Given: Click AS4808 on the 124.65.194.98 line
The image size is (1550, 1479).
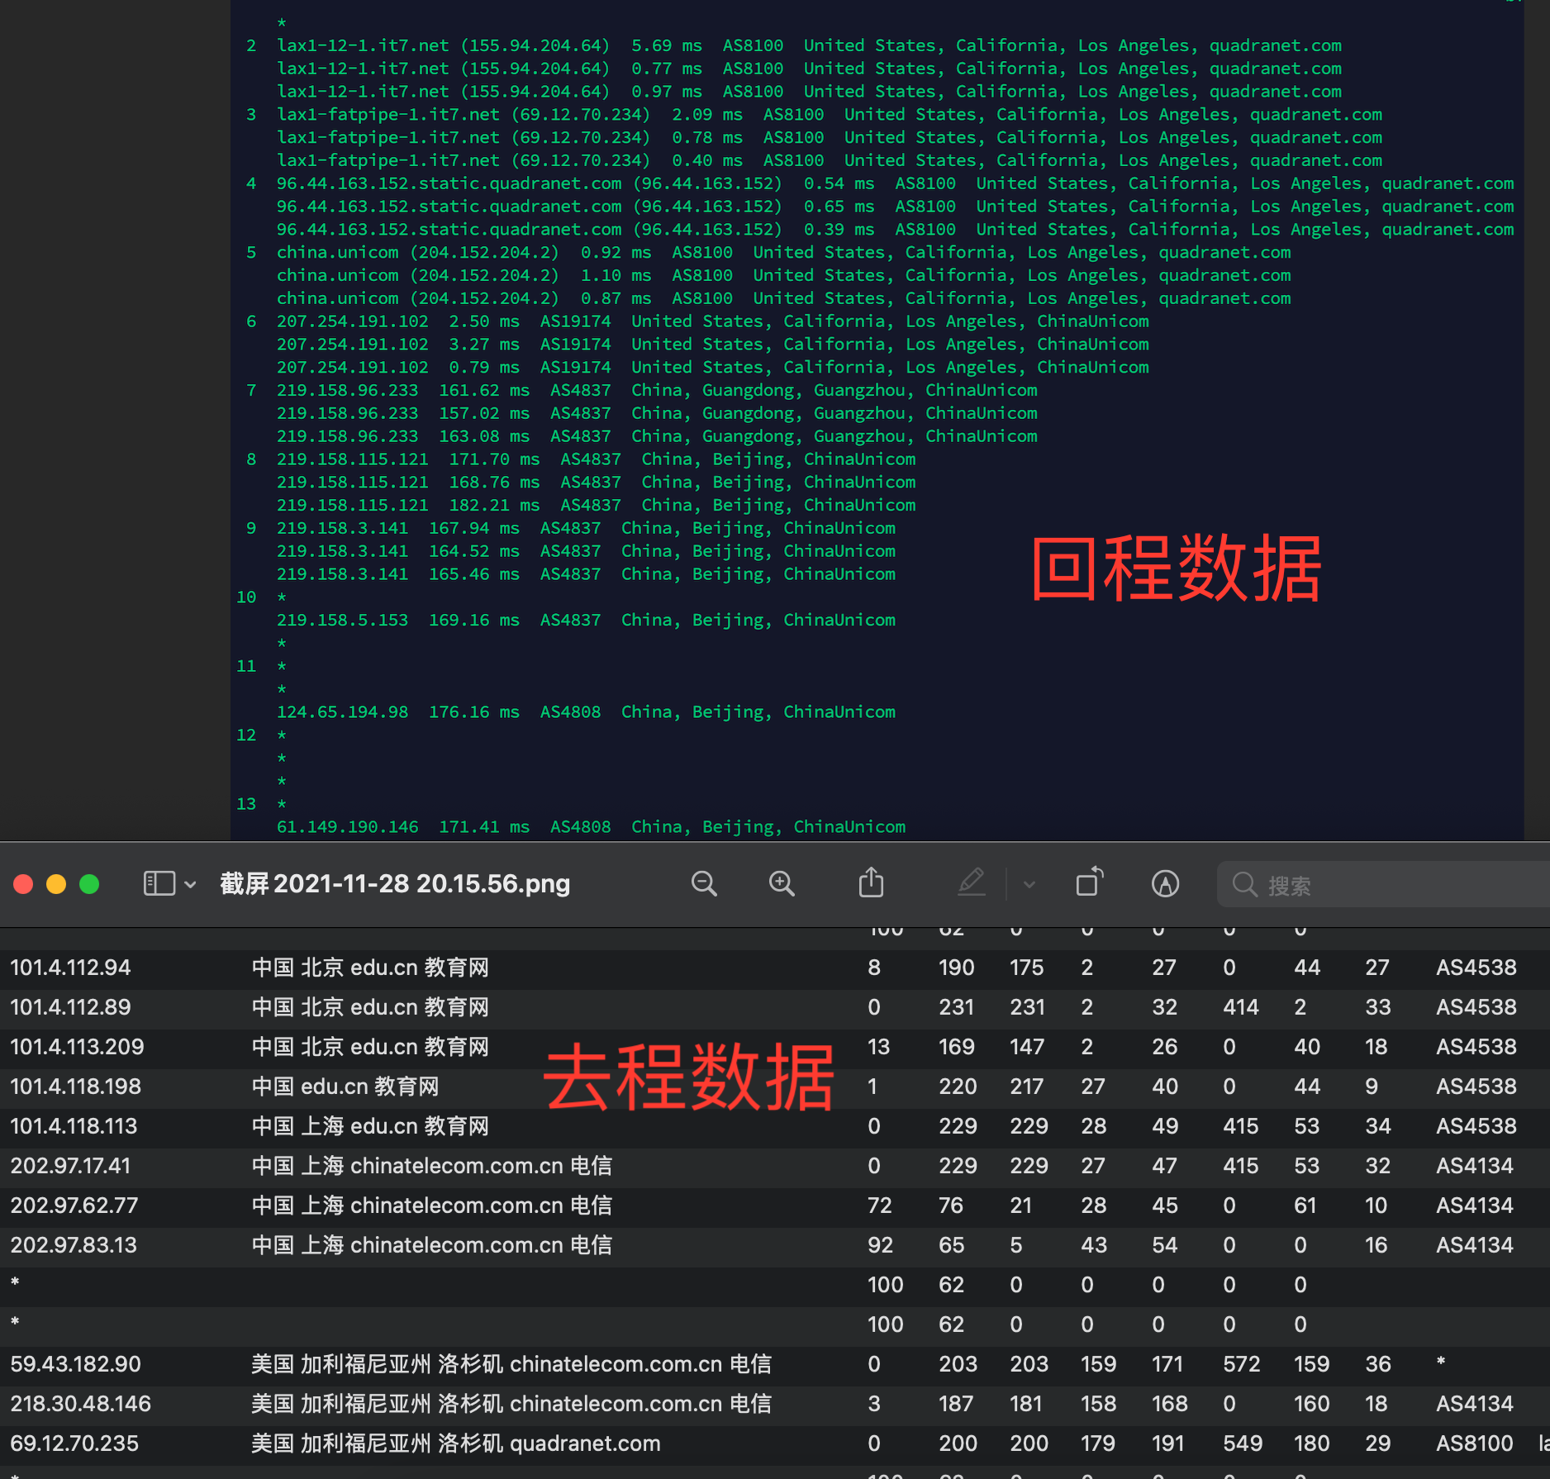Looking at the screenshot, I should [x=571, y=712].
